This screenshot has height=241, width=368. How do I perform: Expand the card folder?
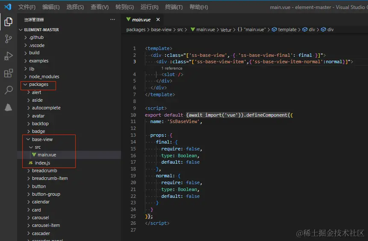click(69, 210)
